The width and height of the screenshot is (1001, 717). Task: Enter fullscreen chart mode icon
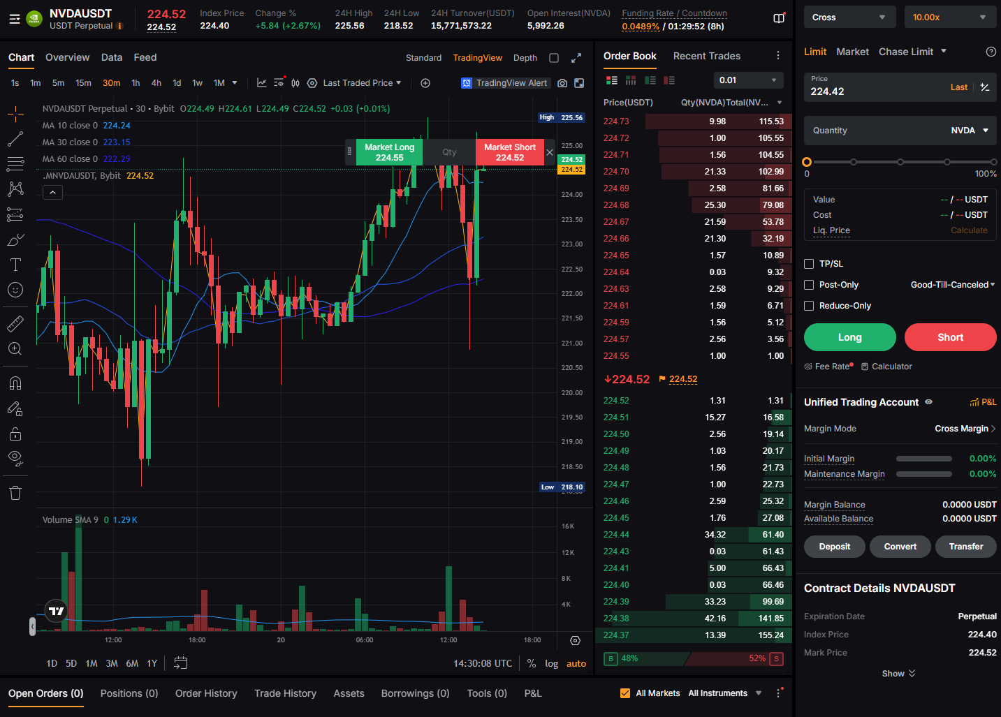pyautogui.click(x=579, y=83)
